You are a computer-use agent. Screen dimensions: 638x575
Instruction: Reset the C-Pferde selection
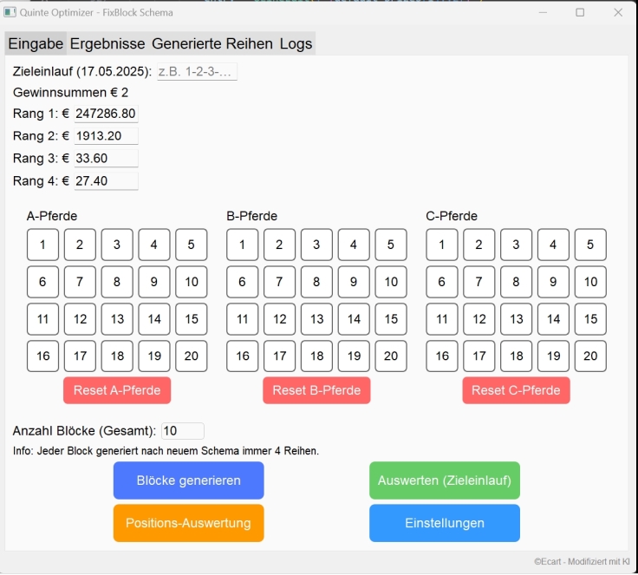[x=516, y=390]
